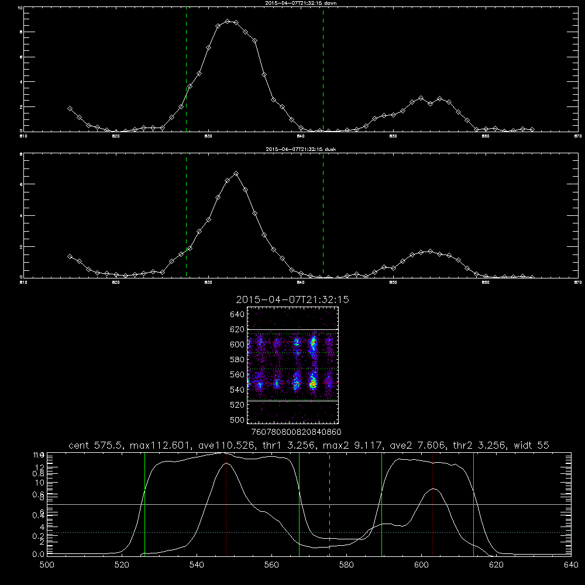This screenshot has height=585, width=585.
Task: Click the 870 x-axis label under dusk plot
Action: tap(577, 283)
